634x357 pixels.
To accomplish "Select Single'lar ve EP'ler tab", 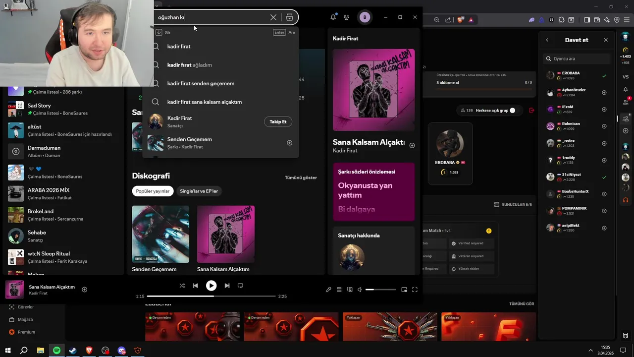I will tap(199, 191).
